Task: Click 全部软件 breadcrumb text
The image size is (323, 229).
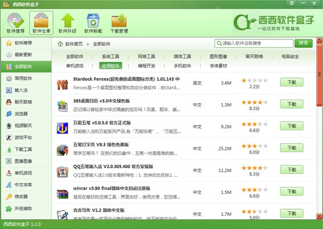Action: pos(101,44)
